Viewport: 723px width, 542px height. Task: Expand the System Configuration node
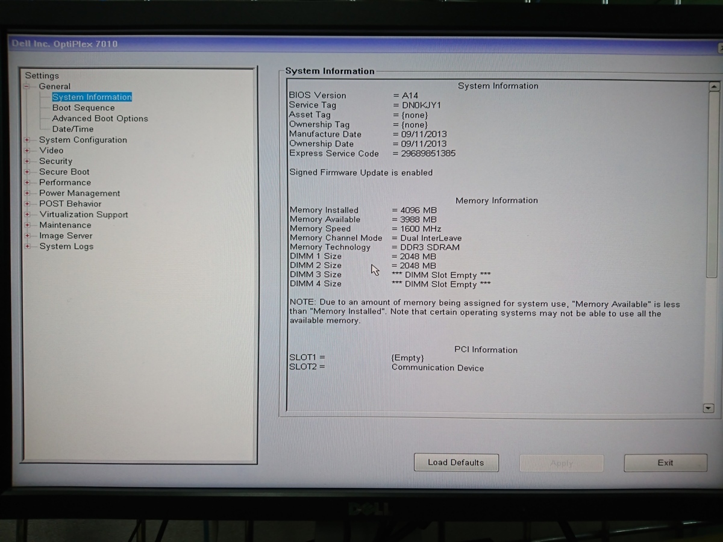tap(27, 140)
